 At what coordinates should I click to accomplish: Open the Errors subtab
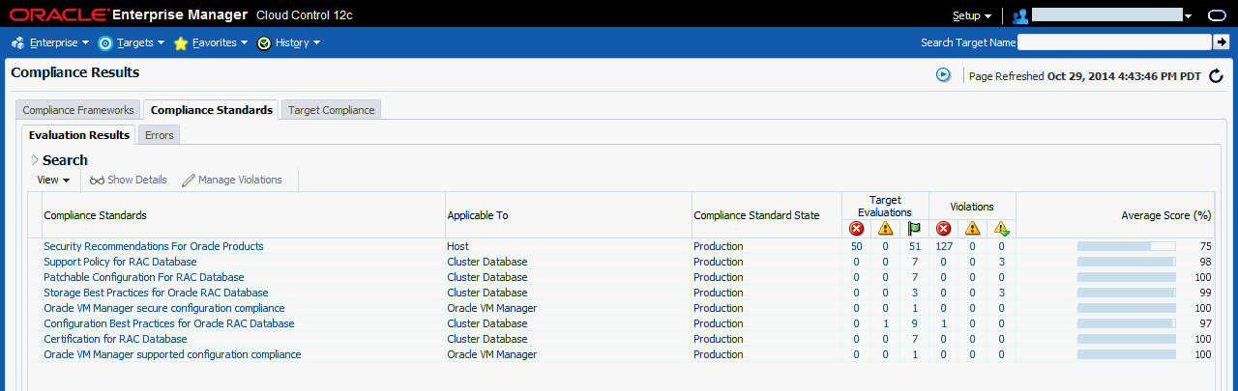point(160,135)
